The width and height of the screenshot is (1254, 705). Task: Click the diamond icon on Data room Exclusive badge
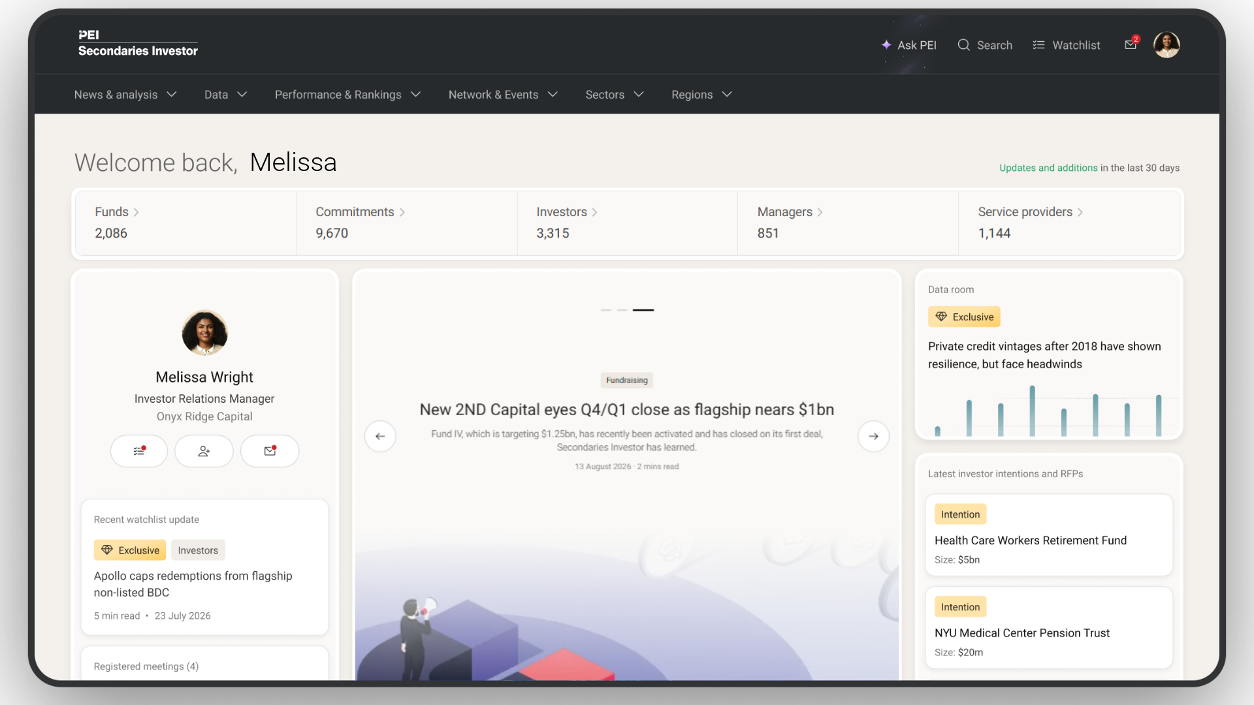pos(941,317)
